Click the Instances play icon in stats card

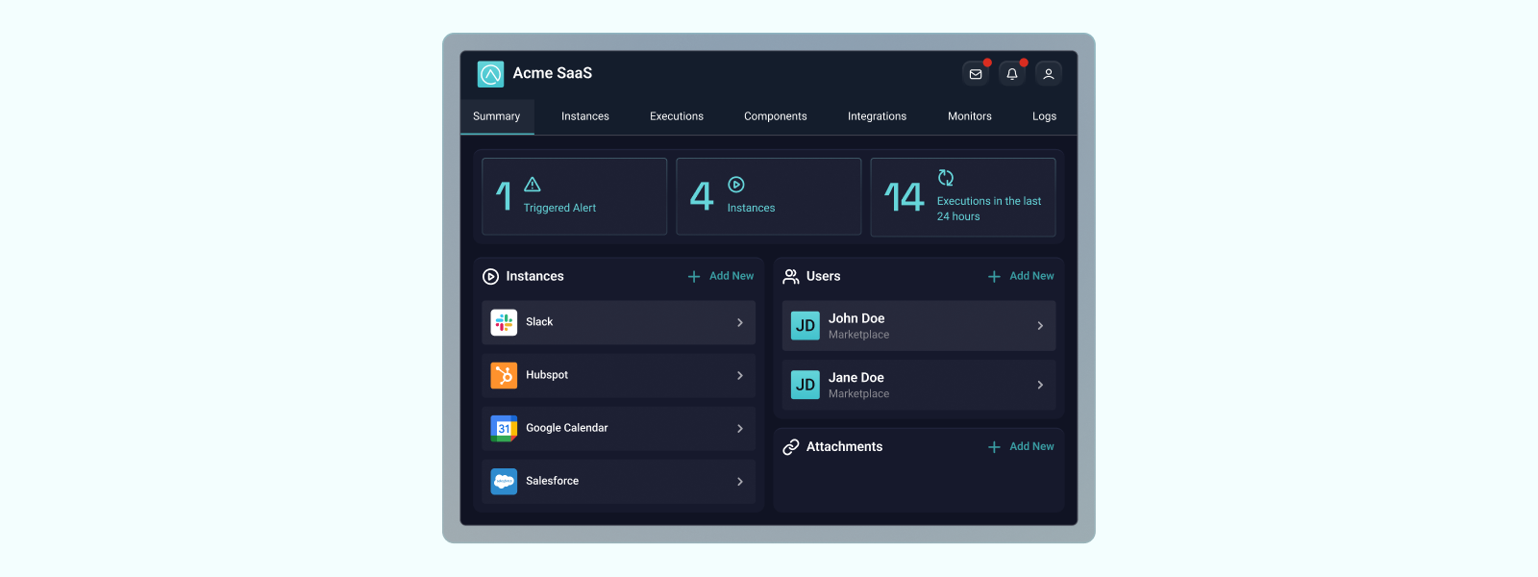736,185
